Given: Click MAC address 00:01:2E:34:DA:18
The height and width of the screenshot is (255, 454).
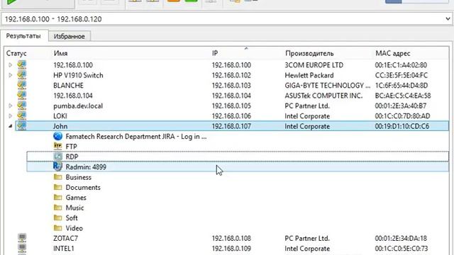Looking at the screenshot, I should (401, 239).
